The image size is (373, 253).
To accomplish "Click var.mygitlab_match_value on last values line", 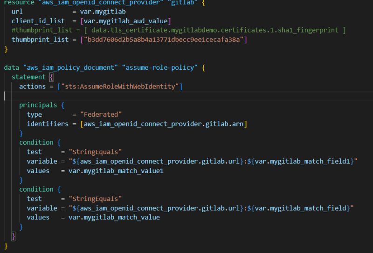I will tap(114, 217).
